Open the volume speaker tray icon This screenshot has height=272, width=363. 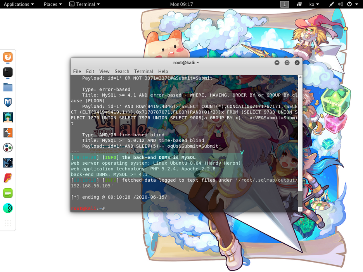click(341, 4)
